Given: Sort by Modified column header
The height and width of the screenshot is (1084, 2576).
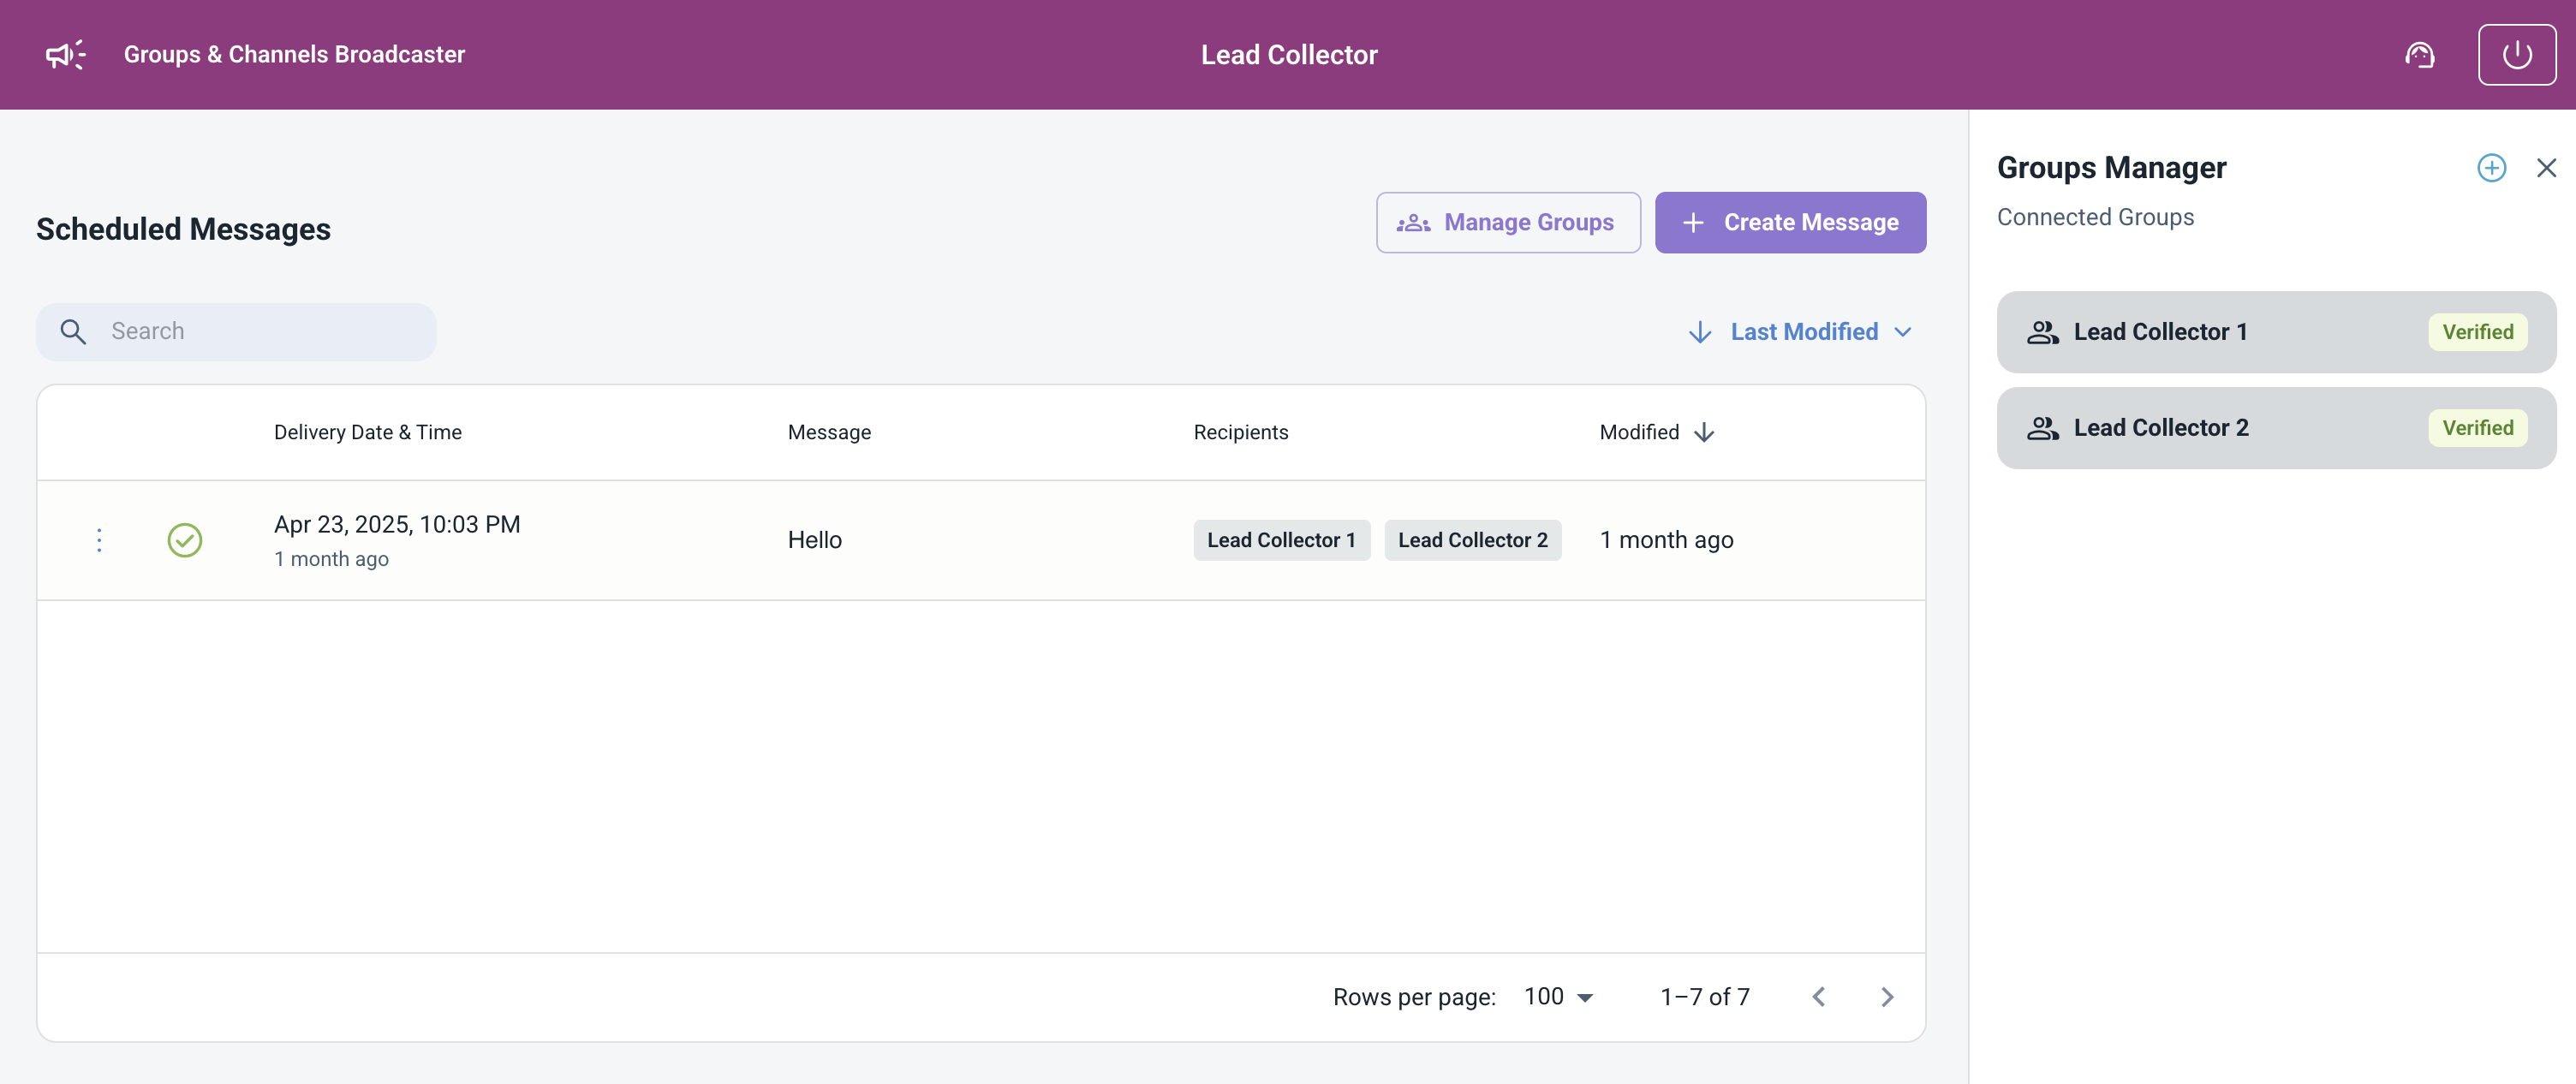Looking at the screenshot, I should point(1656,432).
